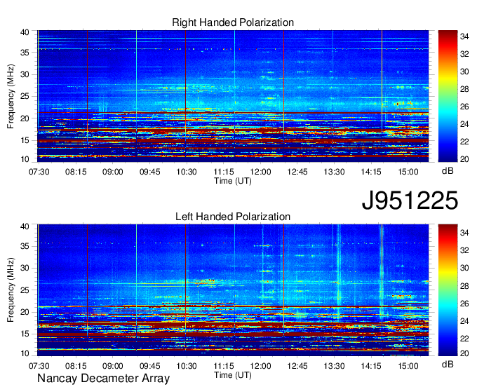Click the "28" value on the lower color bar
477x387 pixels.
464,285
